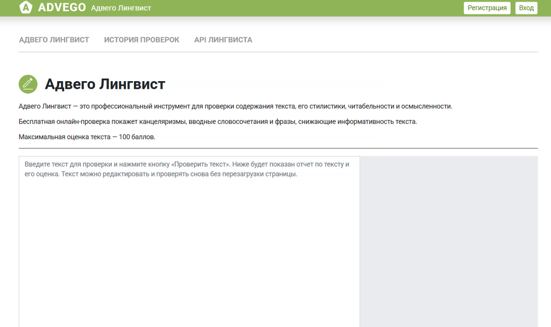Click the Бесплатная онлайн-проверка description line
Image resolution: width=551 pixels, height=327 pixels.
click(x=217, y=122)
